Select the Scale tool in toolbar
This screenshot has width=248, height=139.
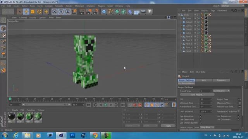tap(33, 12)
